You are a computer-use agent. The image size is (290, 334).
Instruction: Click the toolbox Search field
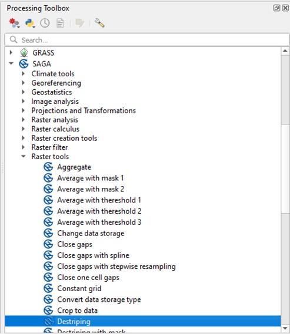coord(147,39)
